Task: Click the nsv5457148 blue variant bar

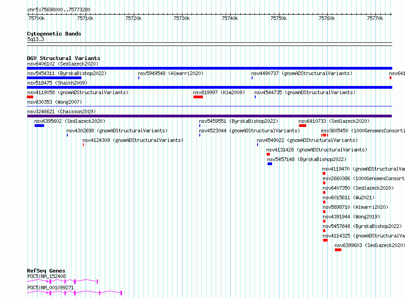Action: [x=270, y=164]
